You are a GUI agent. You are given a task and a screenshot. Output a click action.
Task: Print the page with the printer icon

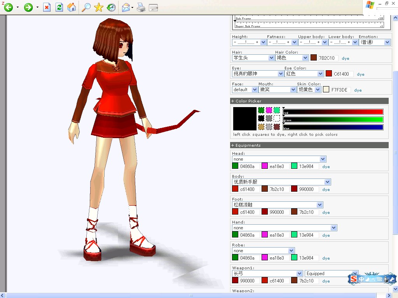click(x=141, y=8)
